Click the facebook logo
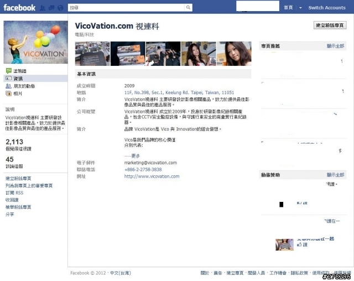354x281 pixels. 19,8
